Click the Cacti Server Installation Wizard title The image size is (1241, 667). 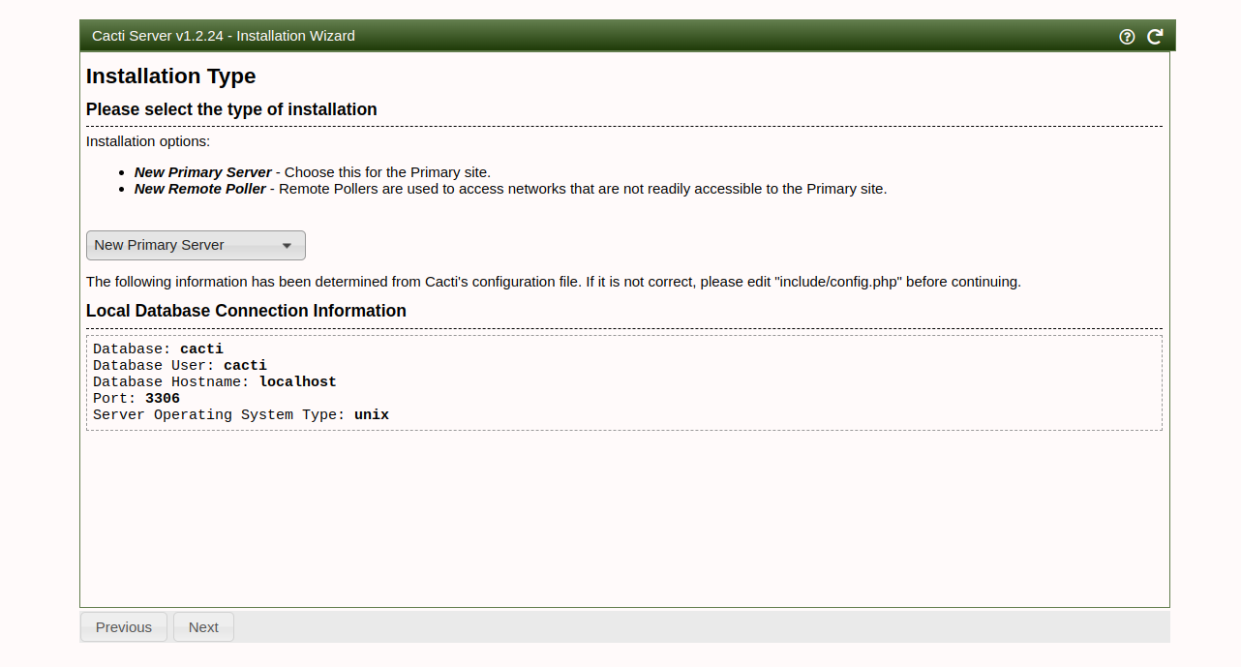[224, 36]
